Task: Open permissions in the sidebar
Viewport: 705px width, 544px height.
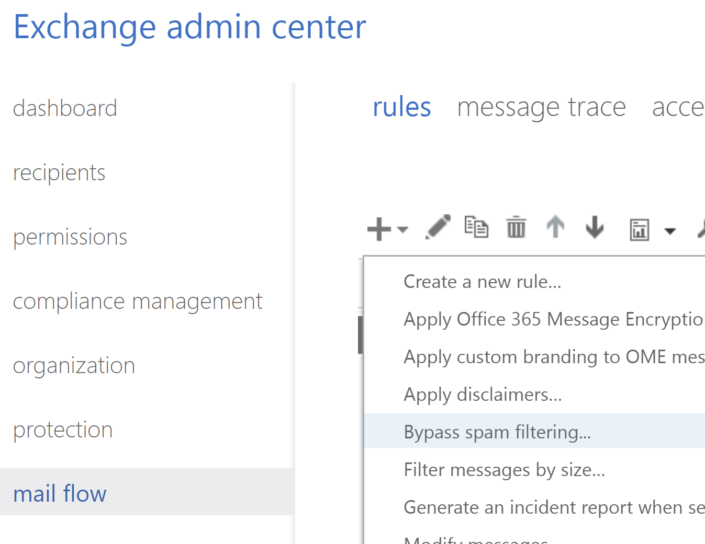Action: click(x=70, y=237)
